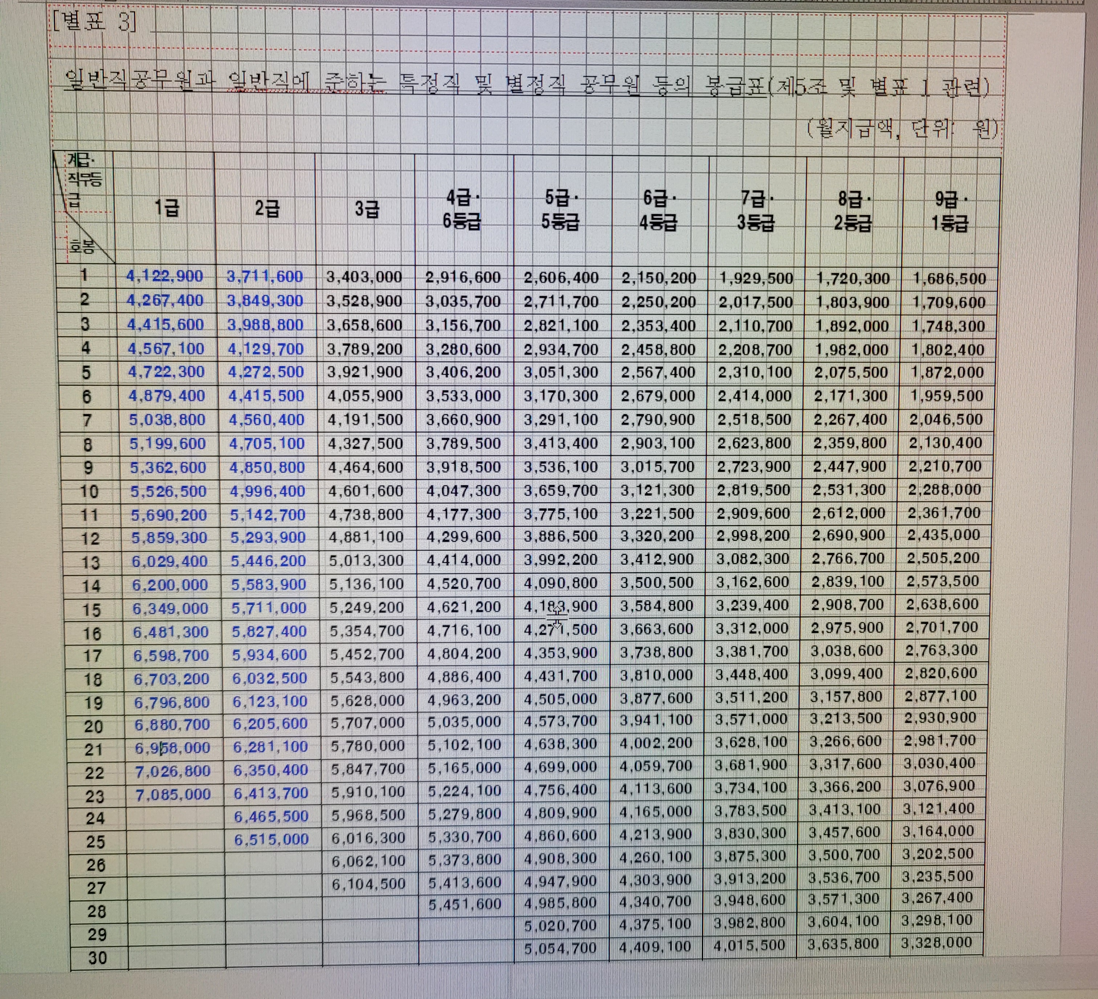Select cell containing 7,085,000

173,794
